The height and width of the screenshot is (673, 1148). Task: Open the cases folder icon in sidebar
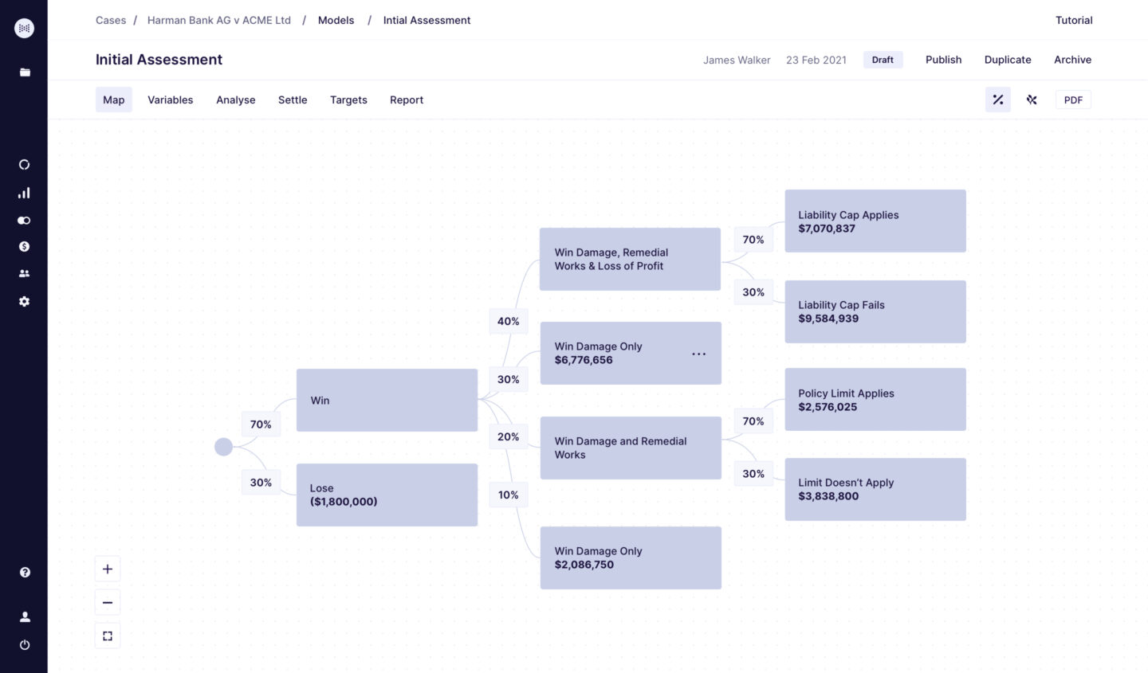pos(24,72)
